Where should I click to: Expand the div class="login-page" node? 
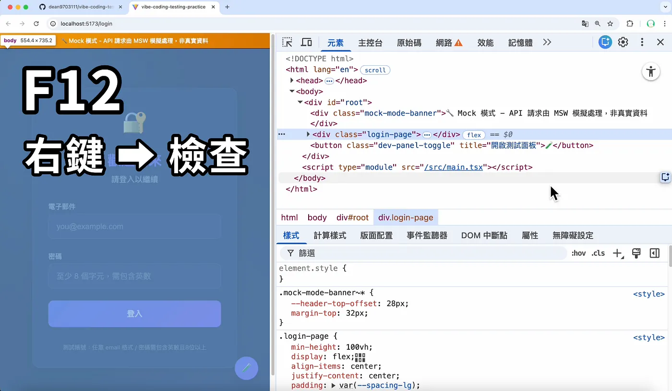[x=308, y=134]
